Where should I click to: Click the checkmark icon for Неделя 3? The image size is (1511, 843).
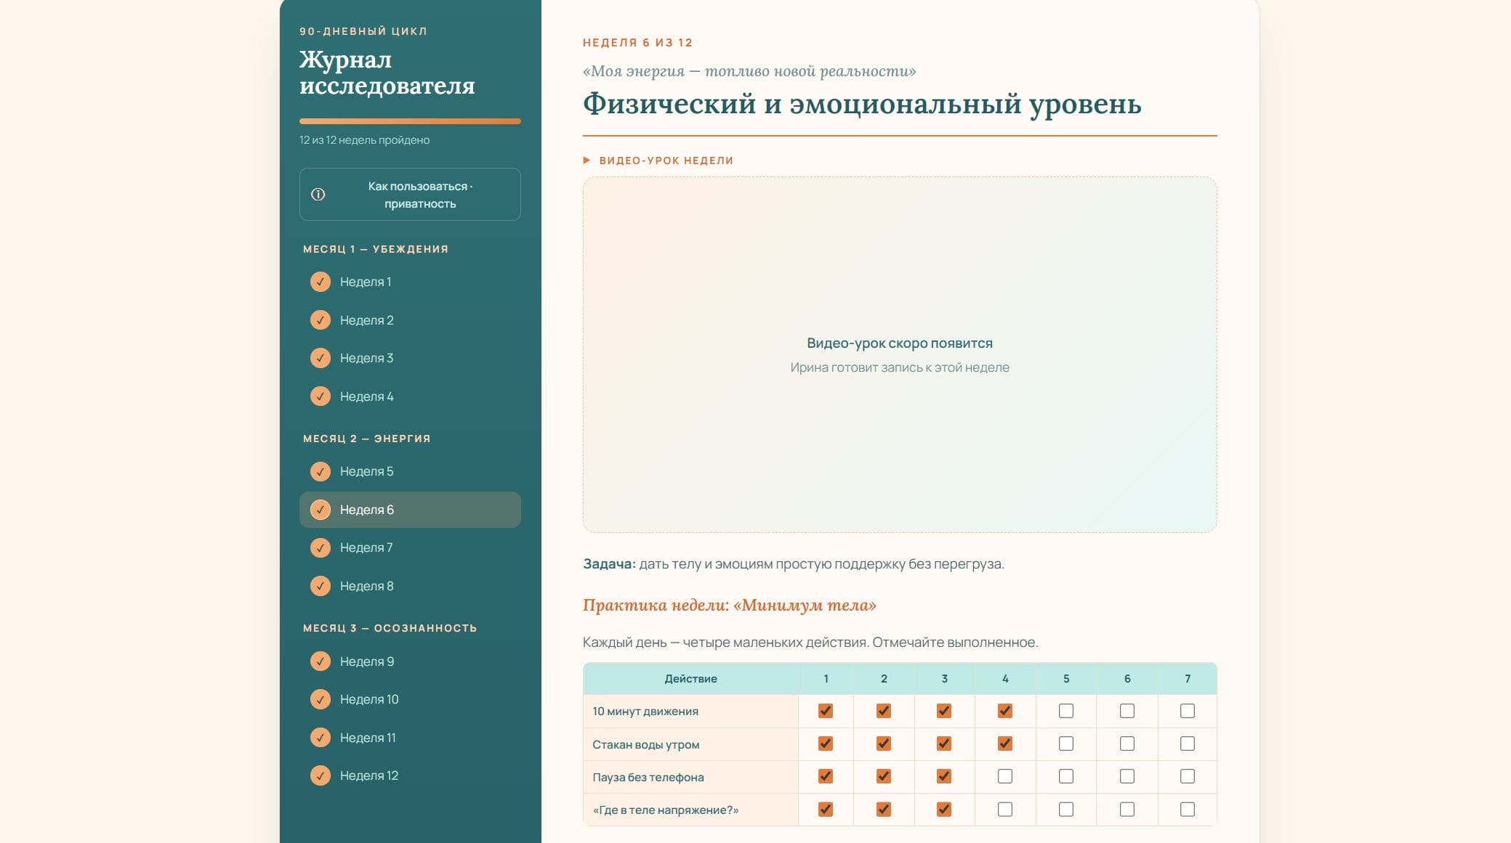click(321, 358)
